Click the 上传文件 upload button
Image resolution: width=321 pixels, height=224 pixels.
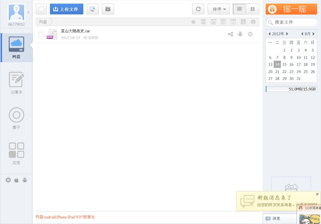pyautogui.click(x=67, y=9)
